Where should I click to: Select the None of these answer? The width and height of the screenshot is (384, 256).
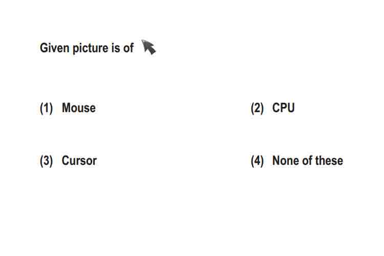pyautogui.click(x=308, y=161)
